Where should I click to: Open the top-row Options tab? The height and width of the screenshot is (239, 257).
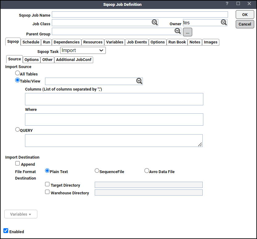coord(158,42)
